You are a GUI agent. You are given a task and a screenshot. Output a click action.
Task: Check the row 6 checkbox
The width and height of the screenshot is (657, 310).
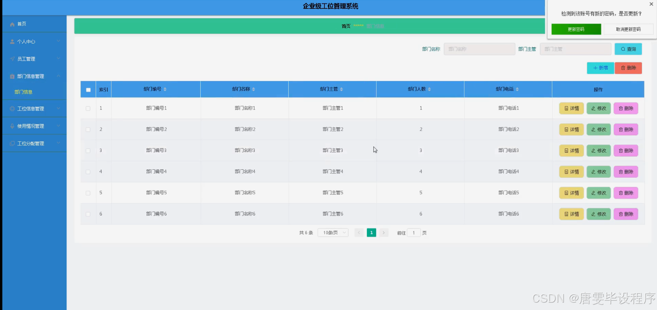(88, 214)
